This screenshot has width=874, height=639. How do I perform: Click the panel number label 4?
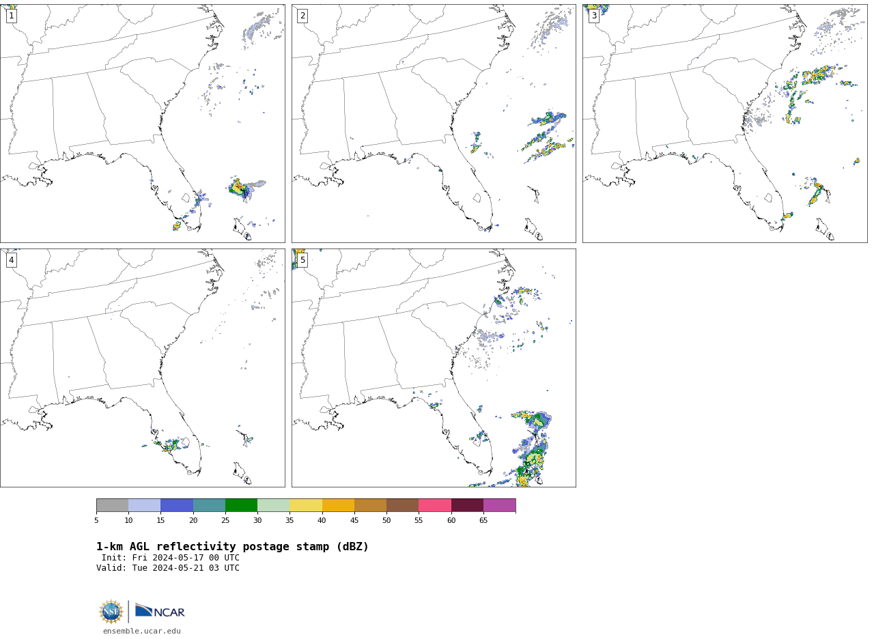[x=11, y=260]
